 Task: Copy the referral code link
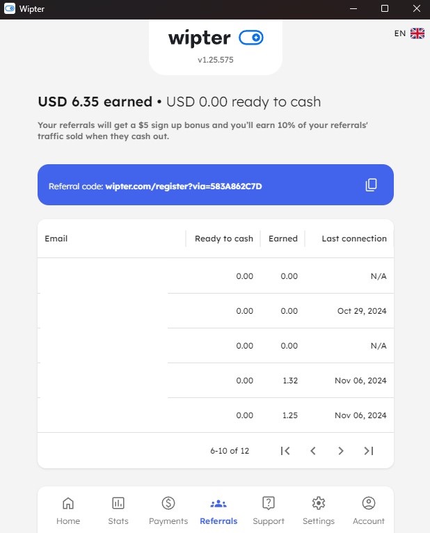(x=371, y=184)
